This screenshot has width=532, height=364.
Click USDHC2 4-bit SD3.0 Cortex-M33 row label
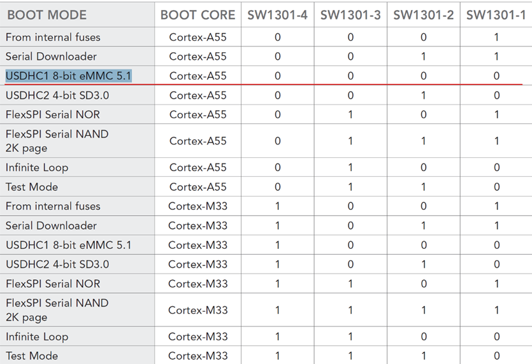pyautogui.click(x=57, y=264)
